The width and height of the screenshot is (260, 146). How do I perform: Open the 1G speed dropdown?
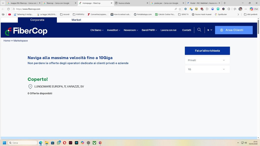pyautogui.click(x=207, y=69)
